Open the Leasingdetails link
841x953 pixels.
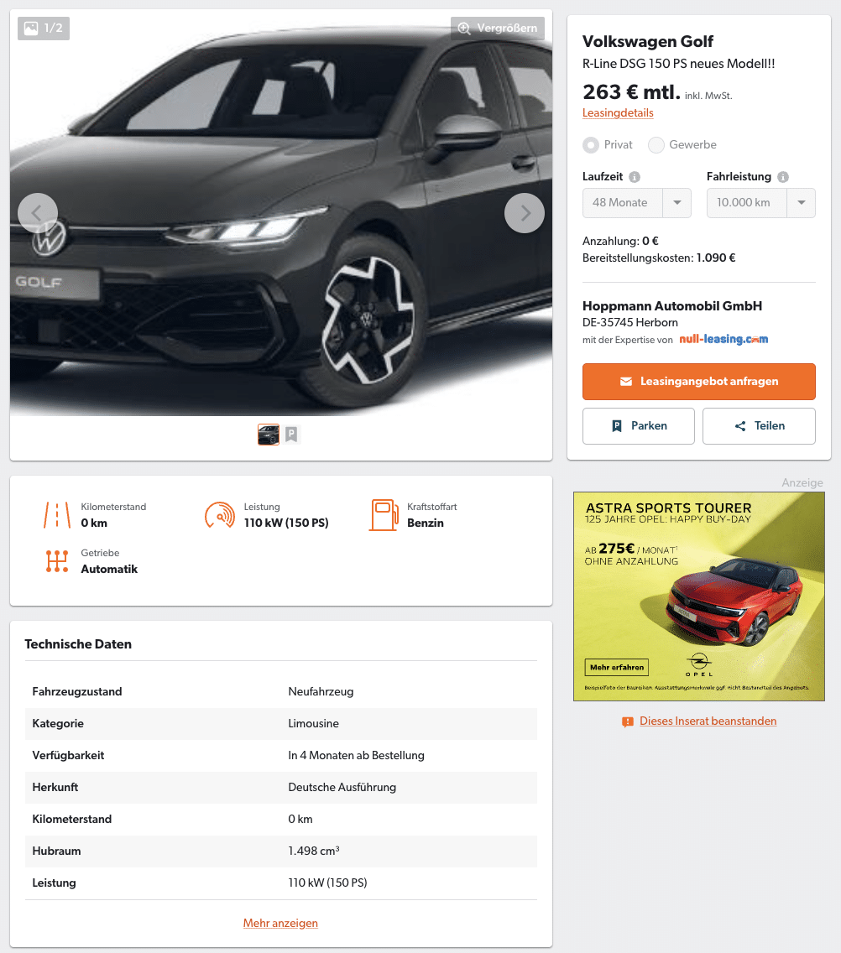point(618,113)
